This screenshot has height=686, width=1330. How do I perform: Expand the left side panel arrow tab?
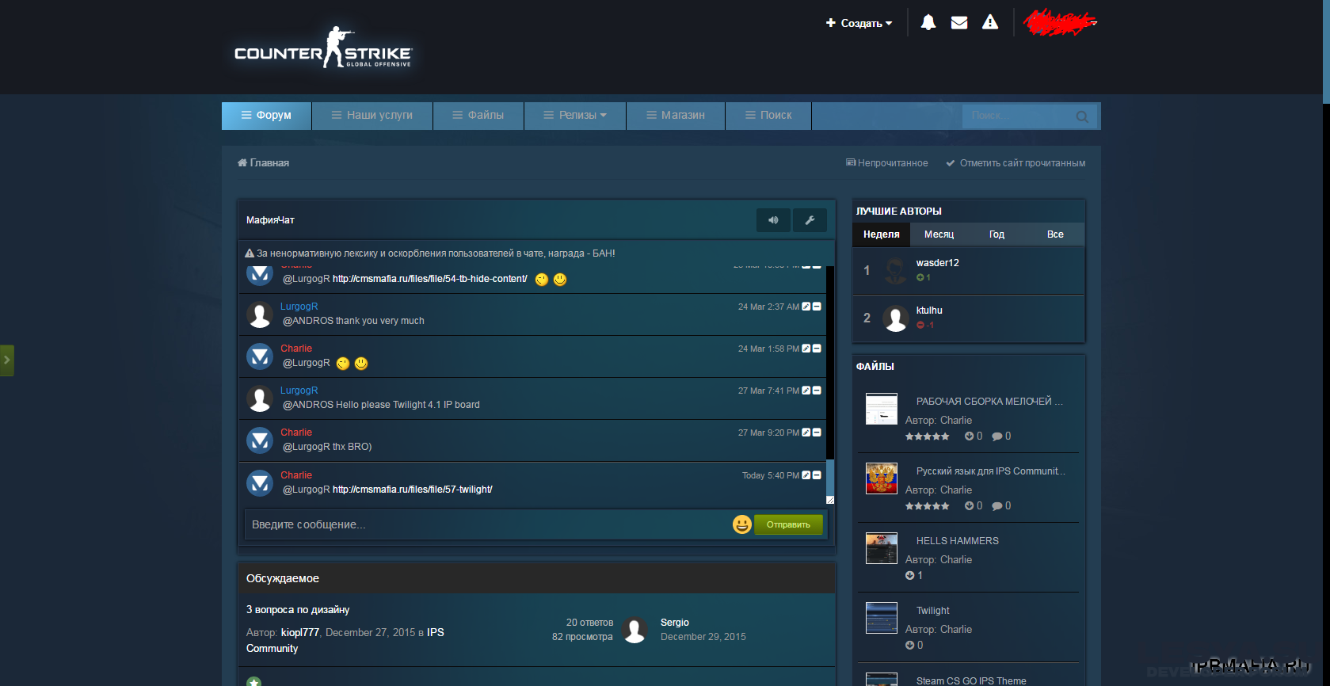6,360
